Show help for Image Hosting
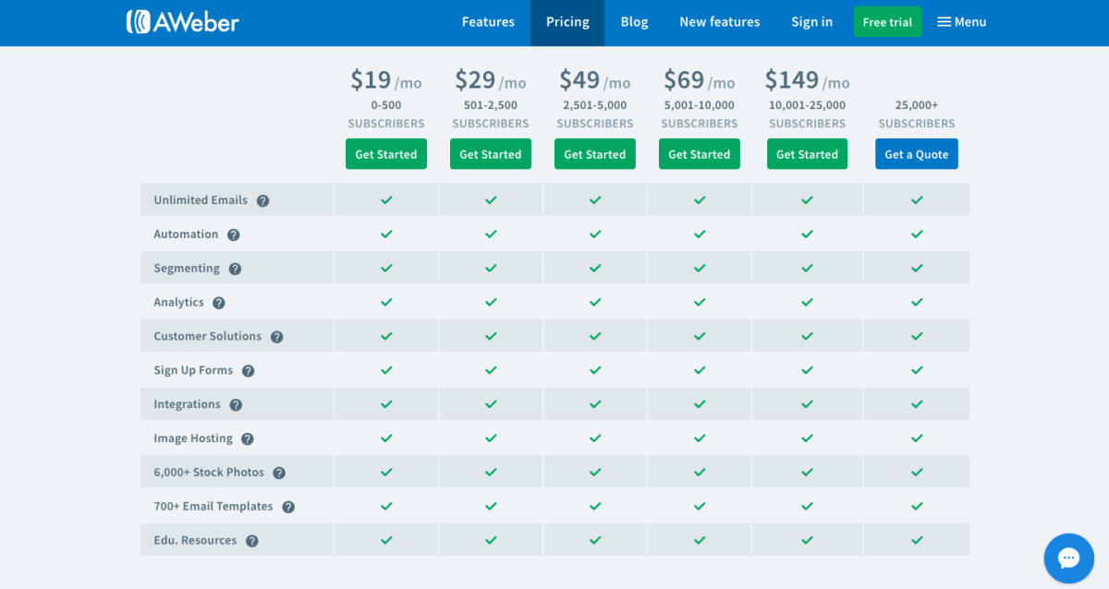 (x=248, y=439)
